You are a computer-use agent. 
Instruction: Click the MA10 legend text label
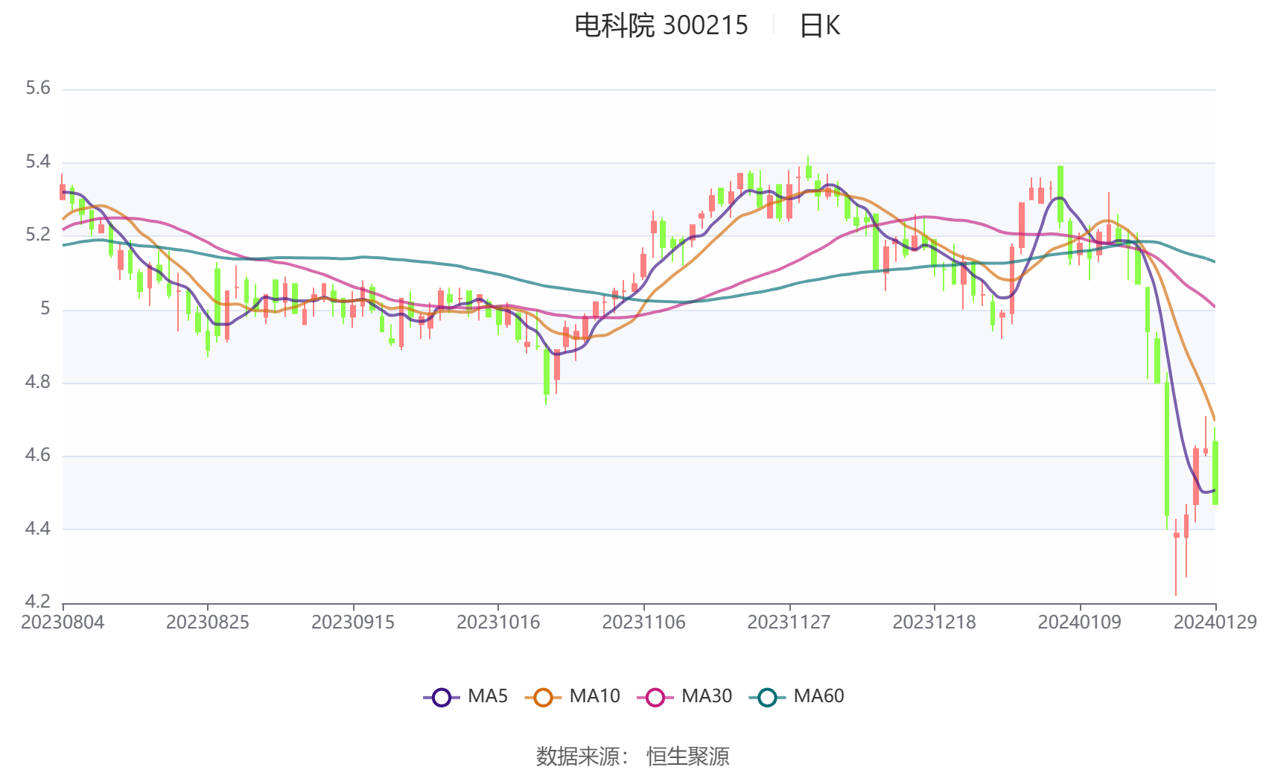click(x=594, y=696)
